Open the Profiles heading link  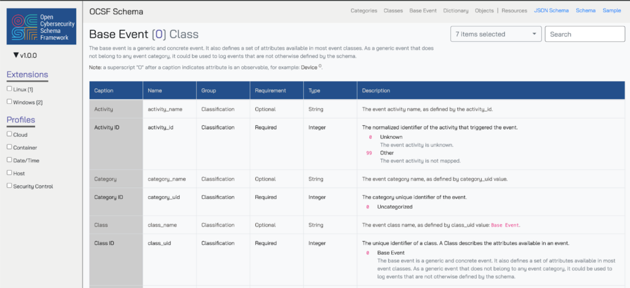pyautogui.click(x=21, y=120)
